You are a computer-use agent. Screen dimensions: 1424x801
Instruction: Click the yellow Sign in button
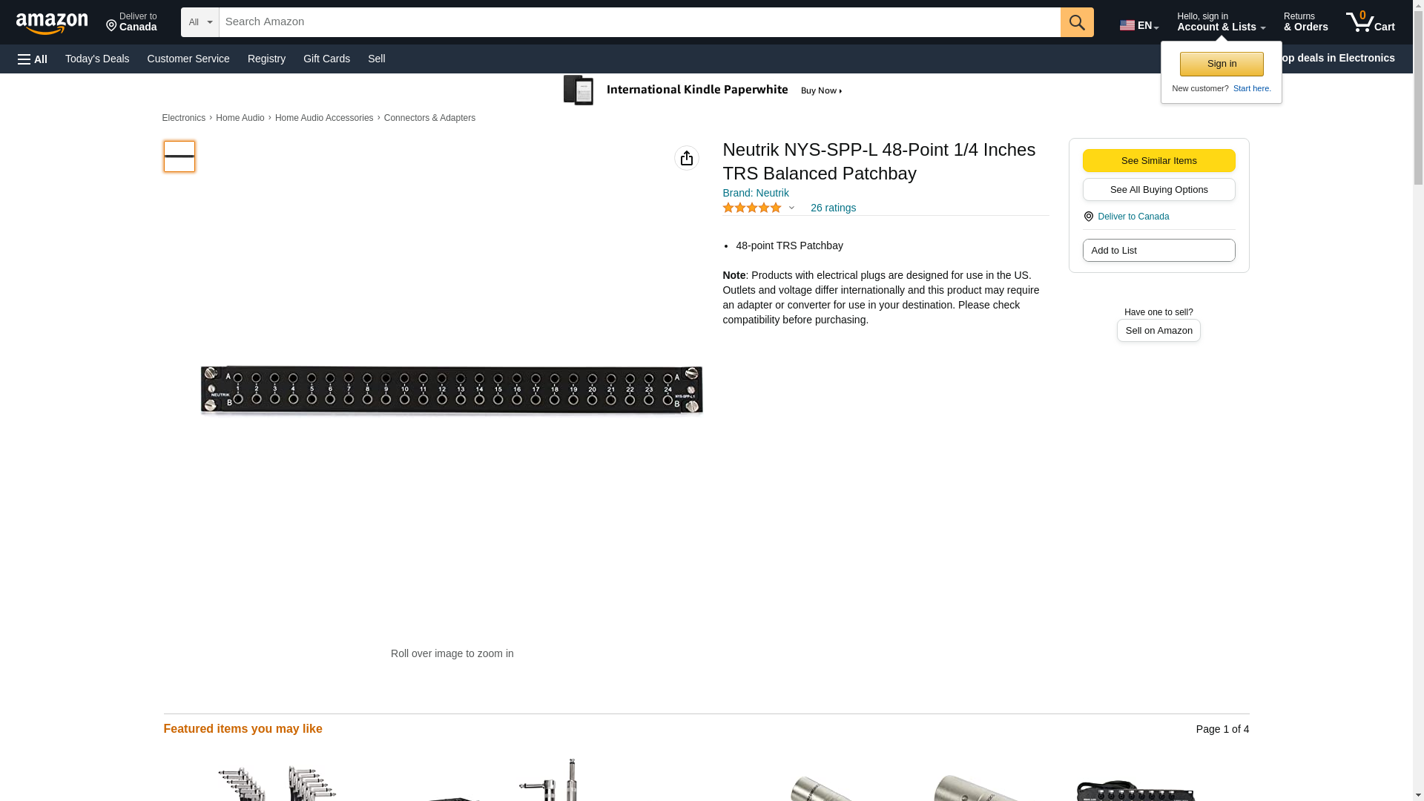click(1222, 64)
